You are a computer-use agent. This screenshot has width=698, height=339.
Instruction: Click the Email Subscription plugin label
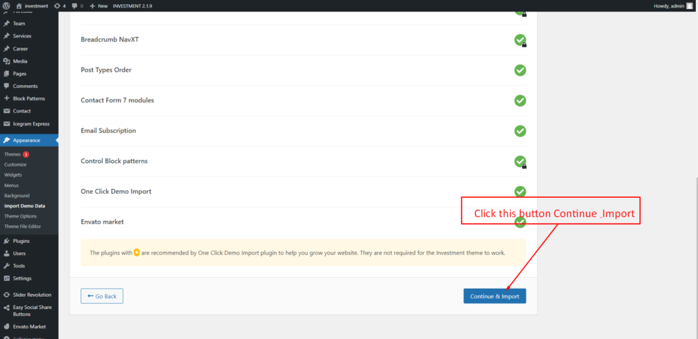tap(108, 130)
